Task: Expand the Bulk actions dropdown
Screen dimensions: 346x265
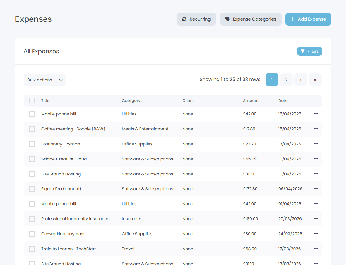Action: pos(45,80)
